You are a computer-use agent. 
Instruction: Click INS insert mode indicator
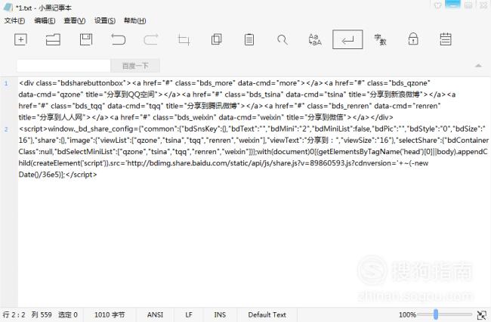pos(220,314)
